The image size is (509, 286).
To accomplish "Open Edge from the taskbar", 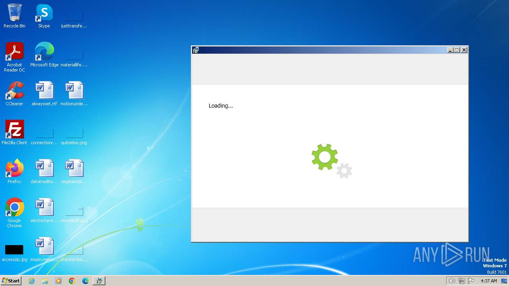I will pos(85,281).
